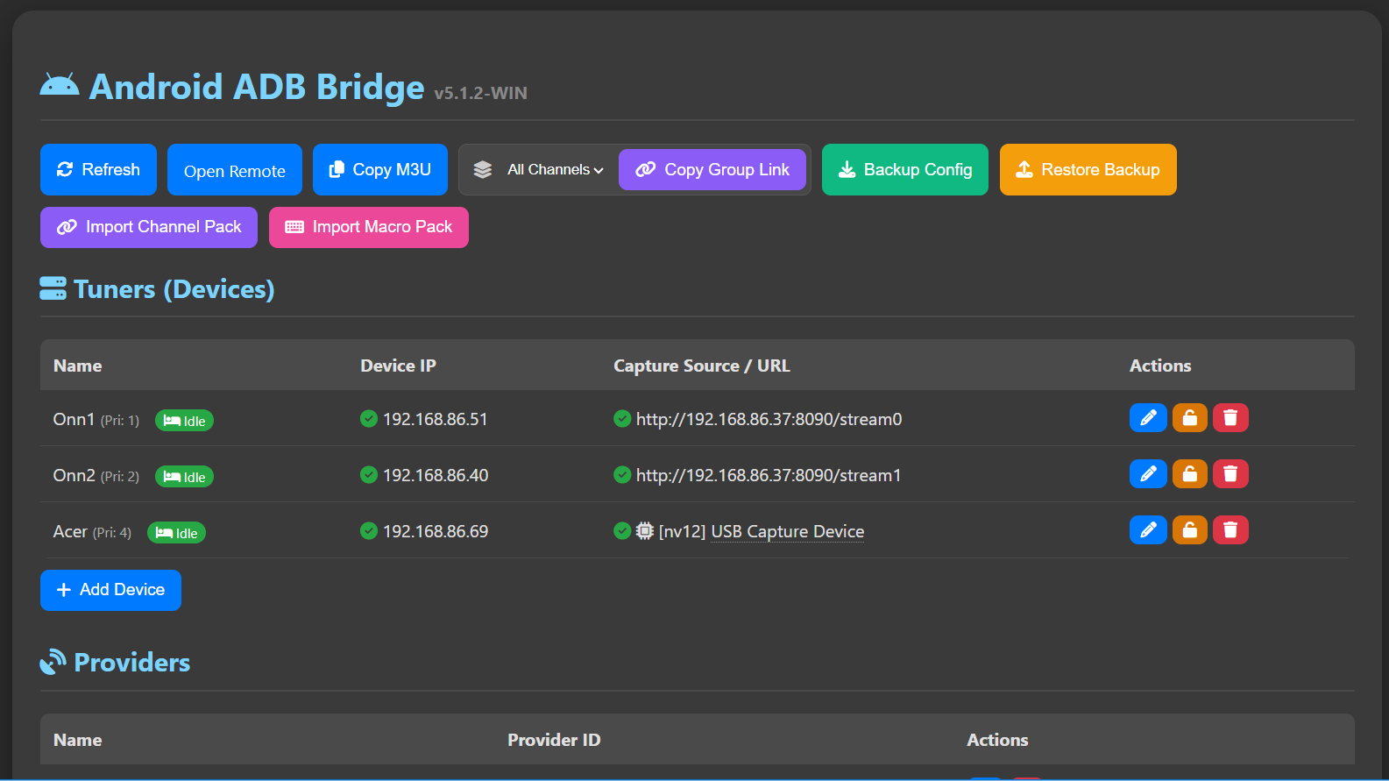Open the Remote control page

click(x=235, y=170)
